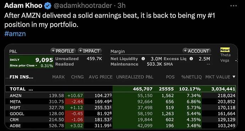Click the Excess Liq info icon
This screenshot has width=245, height=131.
[191, 59]
